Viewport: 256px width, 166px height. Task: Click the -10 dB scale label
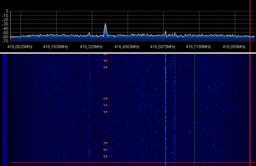[5, 16]
